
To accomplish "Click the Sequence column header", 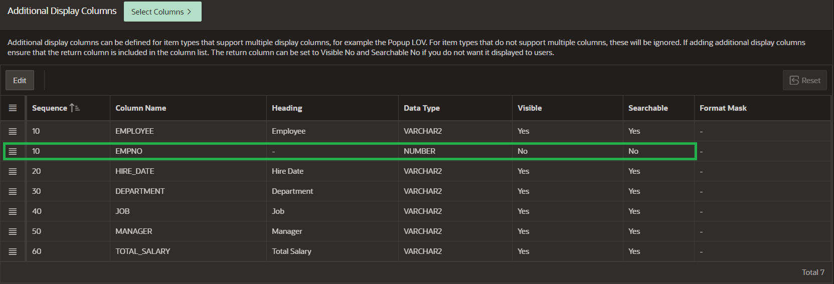I will tap(68, 108).
